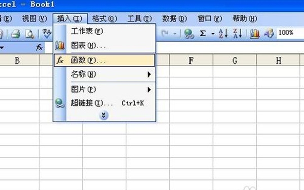The width and height of the screenshot is (304, 190).
Task: Open the 视图(V) menu
Action: 34,19
